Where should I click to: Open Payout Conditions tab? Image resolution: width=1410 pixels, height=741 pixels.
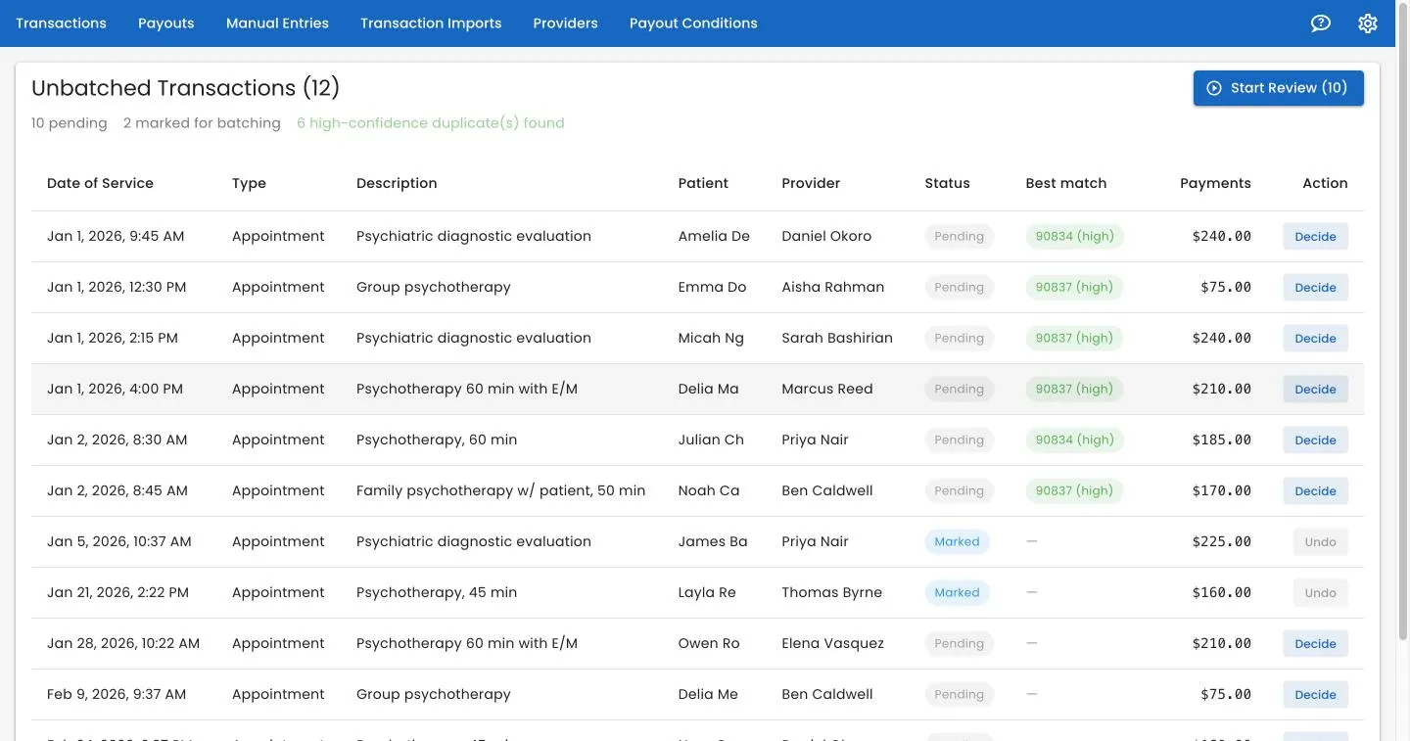click(x=693, y=23)
